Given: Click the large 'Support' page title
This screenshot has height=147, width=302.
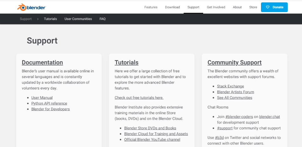Looking at the screenshot, I should [x=42, y=41].
